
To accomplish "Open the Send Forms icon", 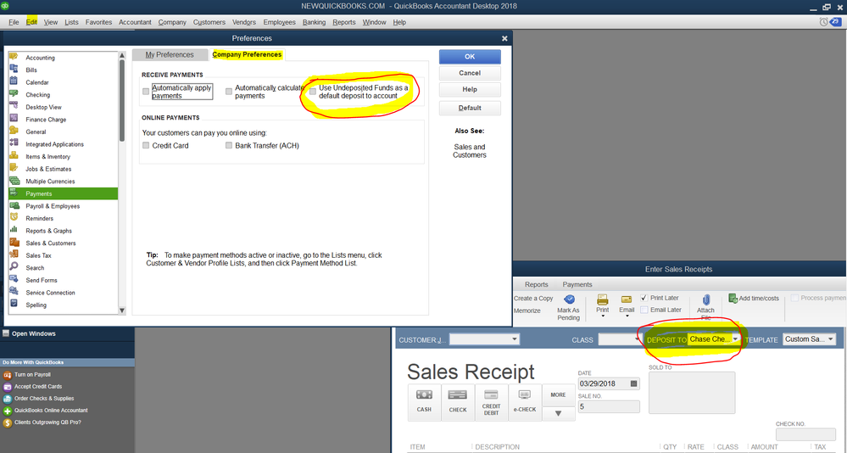I will point(14,280).
